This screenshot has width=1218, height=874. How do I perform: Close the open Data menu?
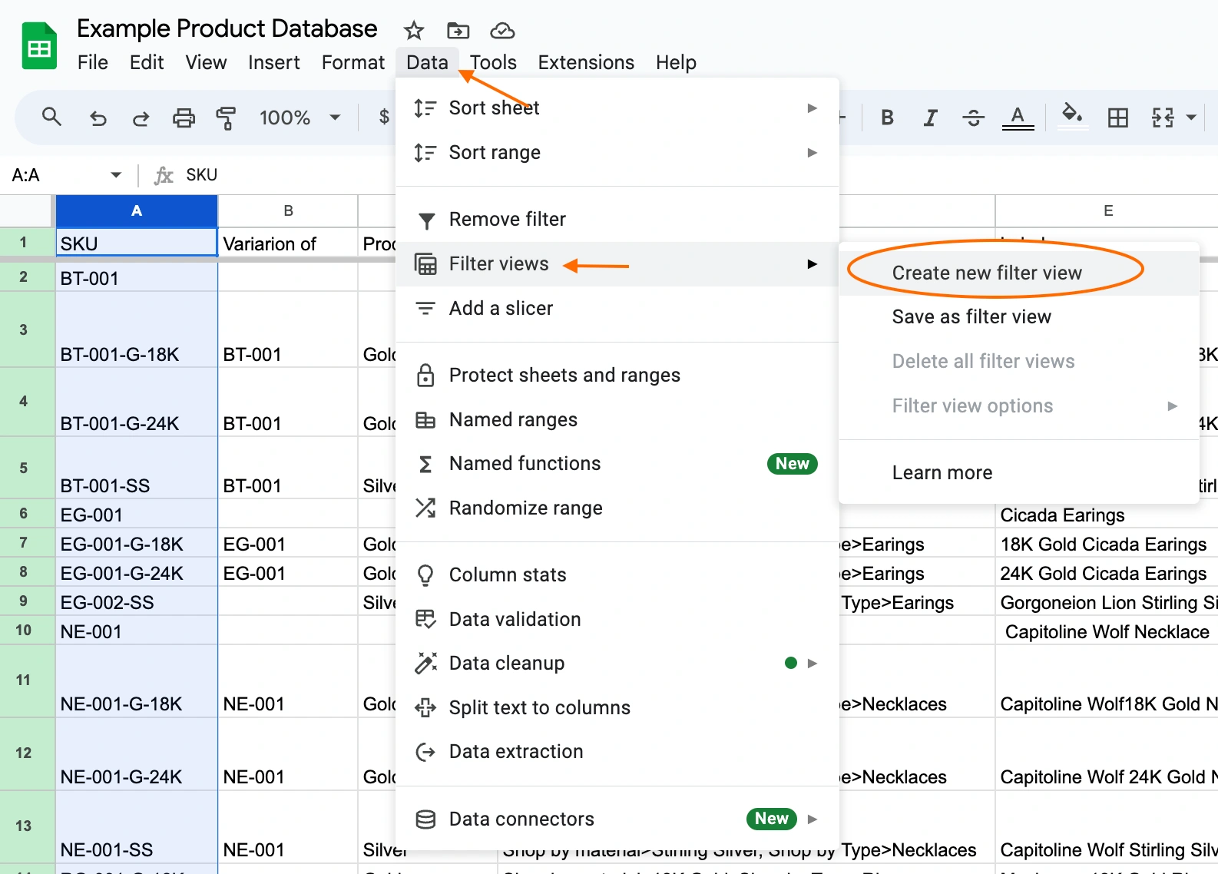pos(427,62)
